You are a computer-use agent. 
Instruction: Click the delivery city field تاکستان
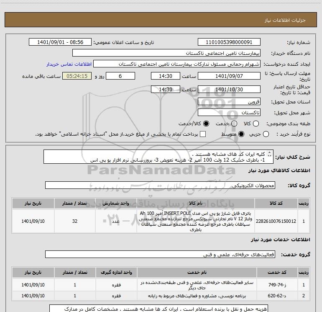click(x=229, y=113)
